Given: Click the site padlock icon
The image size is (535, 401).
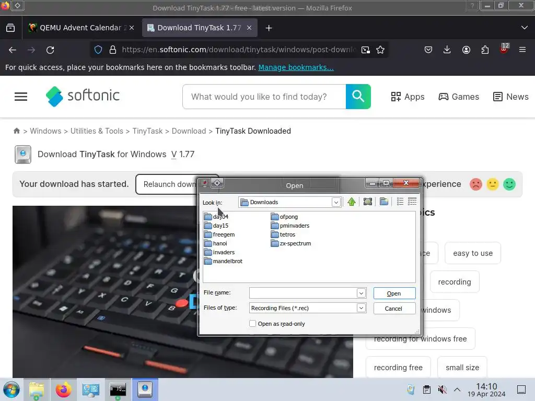Looking at the screenshot, I should 113,50.
